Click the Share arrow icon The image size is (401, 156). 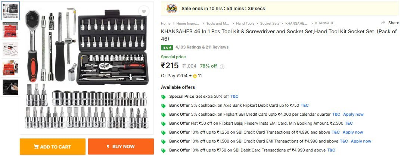coord(383,23)
